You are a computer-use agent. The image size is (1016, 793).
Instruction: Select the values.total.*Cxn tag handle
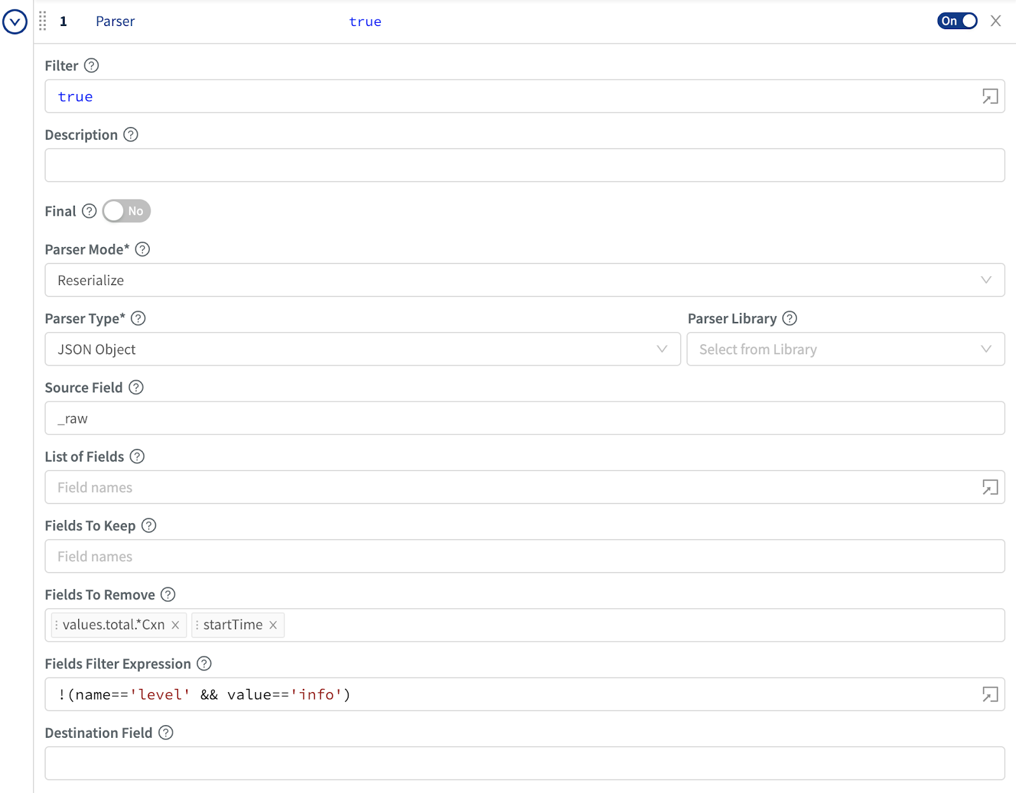57,625
